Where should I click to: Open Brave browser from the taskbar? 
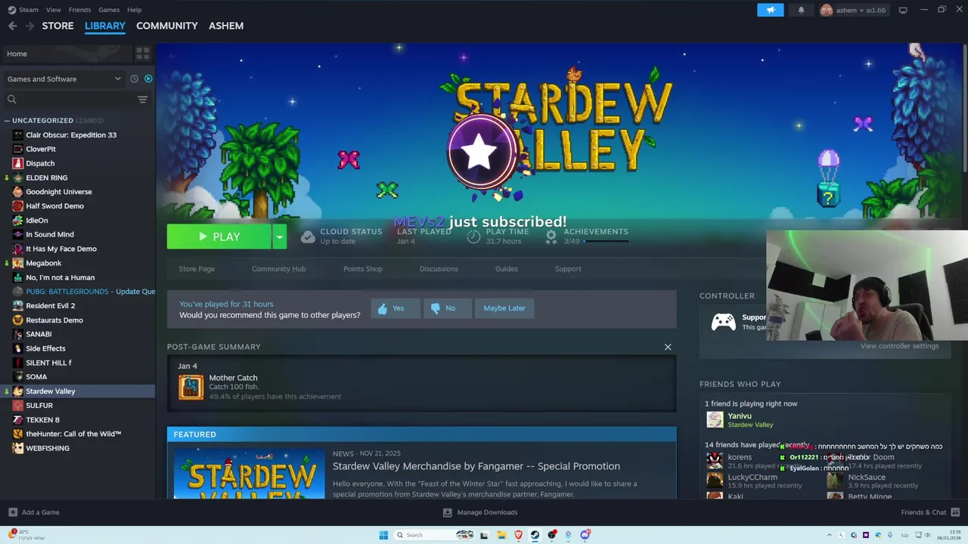[x=518, y=535]
